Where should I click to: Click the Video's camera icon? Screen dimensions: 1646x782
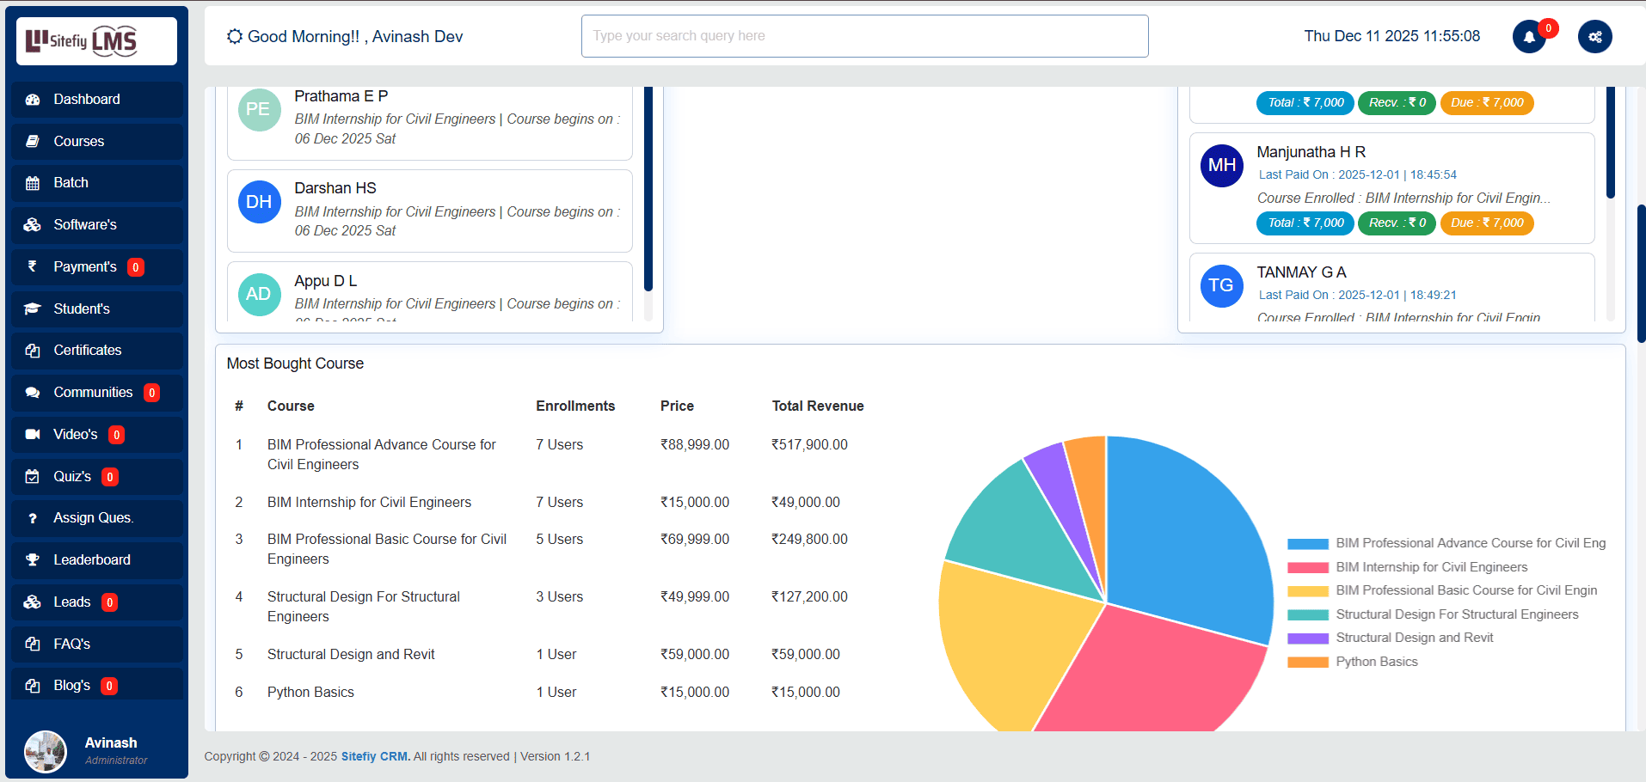33,435
